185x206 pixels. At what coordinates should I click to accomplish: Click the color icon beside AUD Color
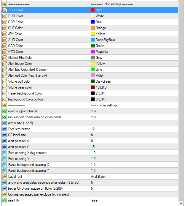(5, 40)
